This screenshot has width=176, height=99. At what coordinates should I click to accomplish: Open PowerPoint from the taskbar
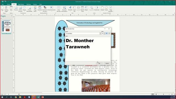pyautogui.click(x=43, y=97)
